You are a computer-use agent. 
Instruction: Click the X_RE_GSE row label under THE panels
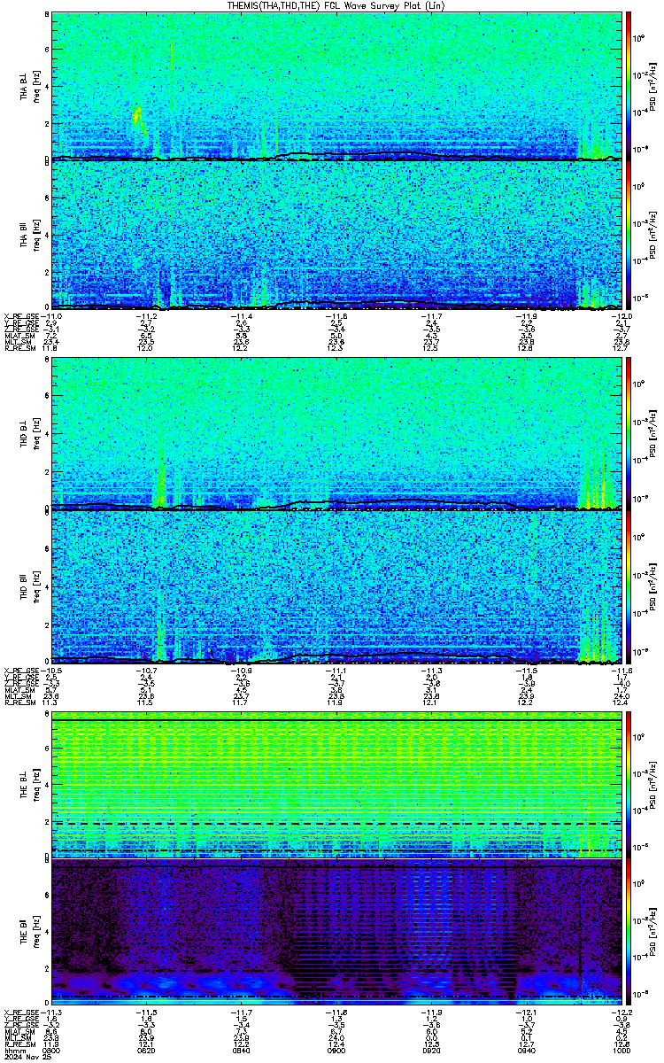coord(19,1013)
